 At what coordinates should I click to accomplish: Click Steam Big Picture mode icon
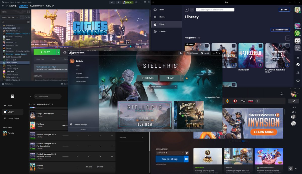click(136, 2)
